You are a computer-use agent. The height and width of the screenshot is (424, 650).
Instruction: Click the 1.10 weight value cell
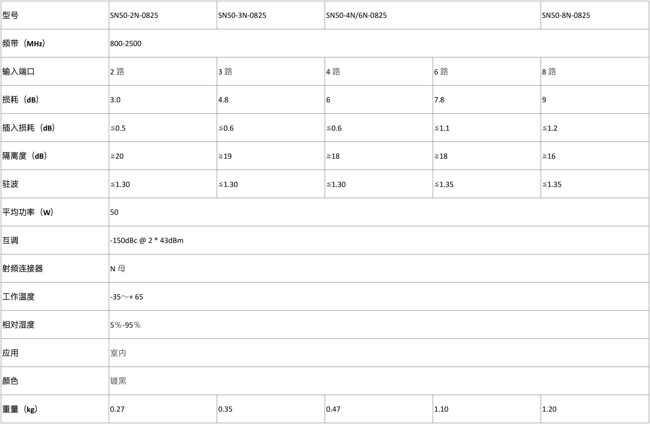pyautogui.click(x=487, y=409)
